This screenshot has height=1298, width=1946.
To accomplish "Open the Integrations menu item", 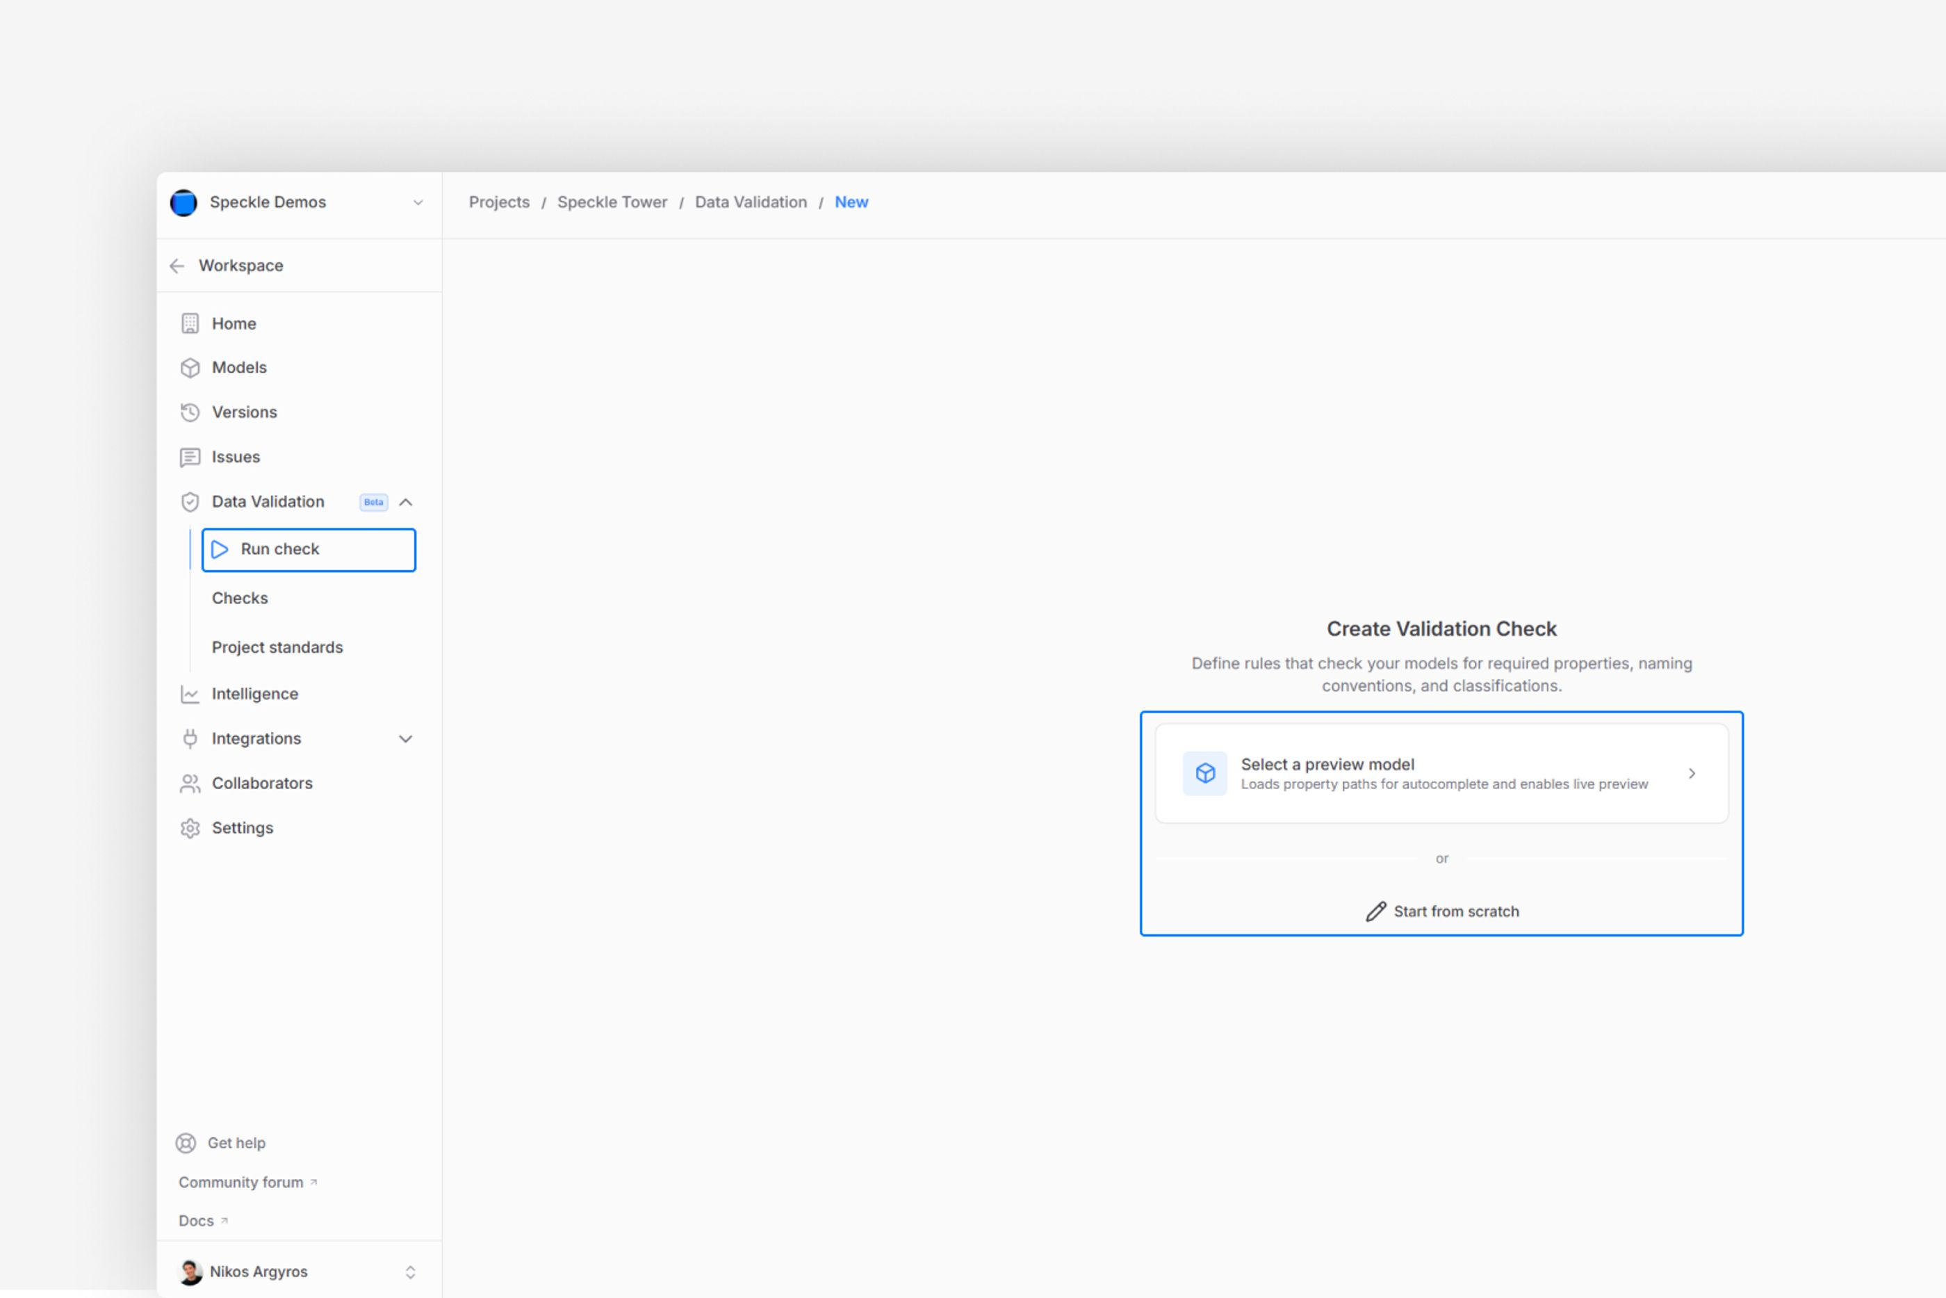I will [x=256, y=738].
